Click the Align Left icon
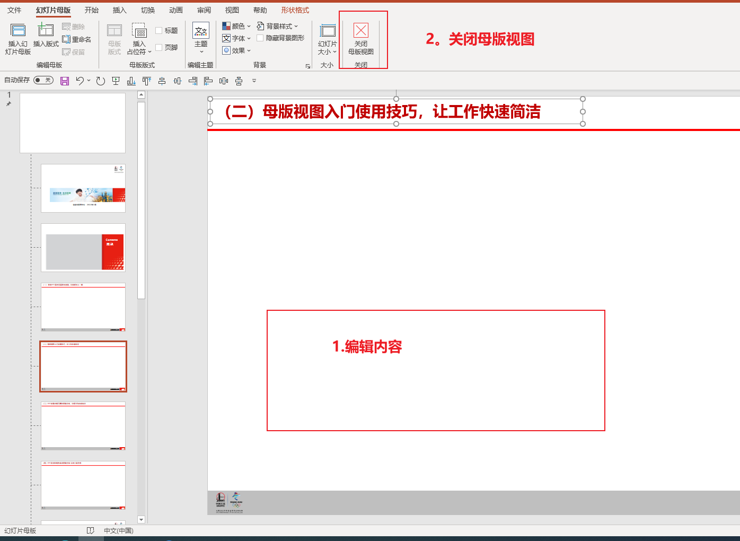This screenshot has height=541, width=740. (208, 81)
